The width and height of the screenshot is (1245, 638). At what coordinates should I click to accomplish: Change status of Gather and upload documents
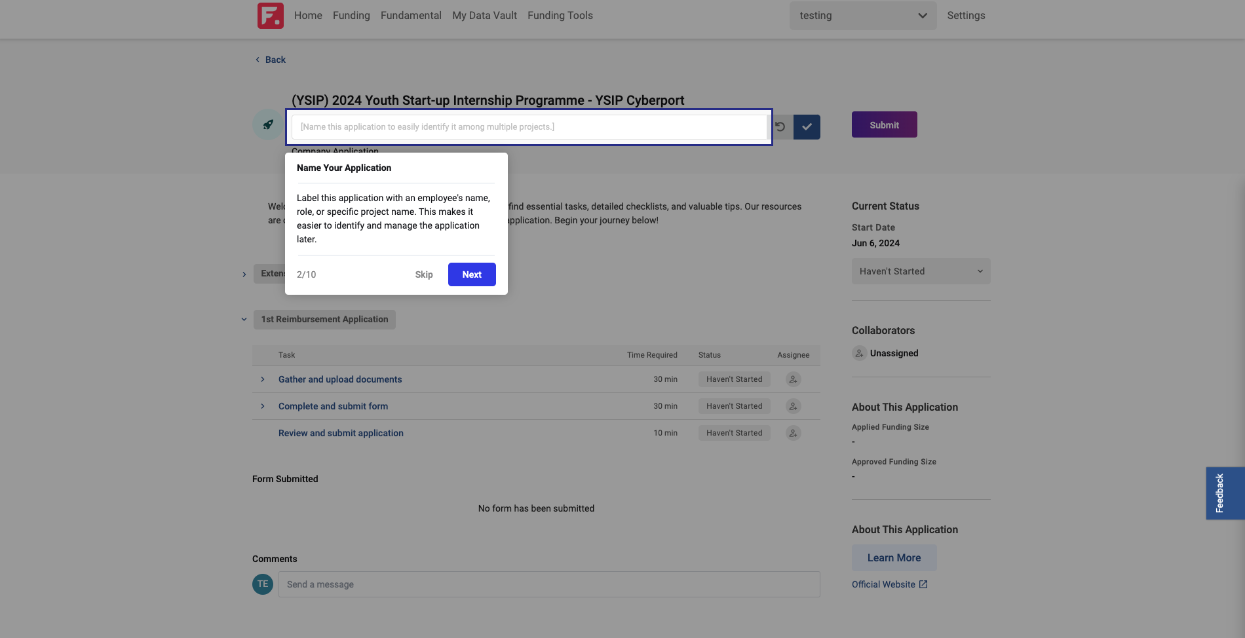point(734,379)
